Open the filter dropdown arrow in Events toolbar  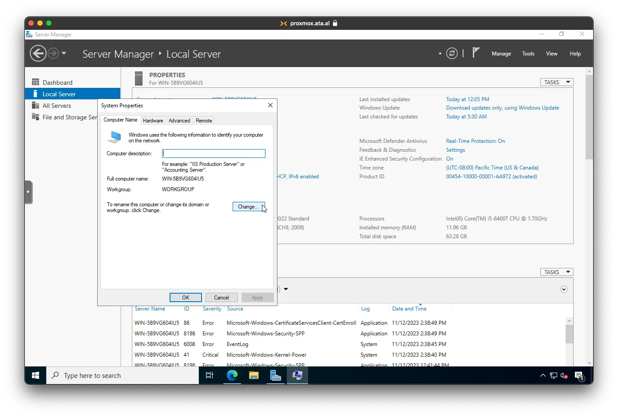[x=286, y=289]
